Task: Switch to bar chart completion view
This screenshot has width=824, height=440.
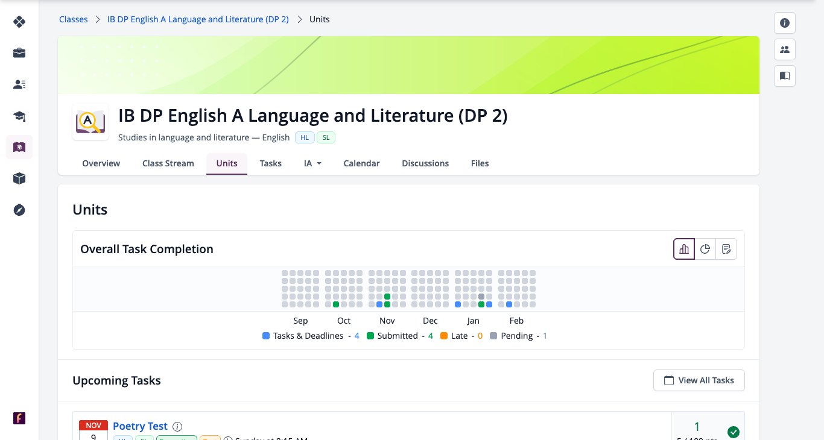Action: pos(684,249)
